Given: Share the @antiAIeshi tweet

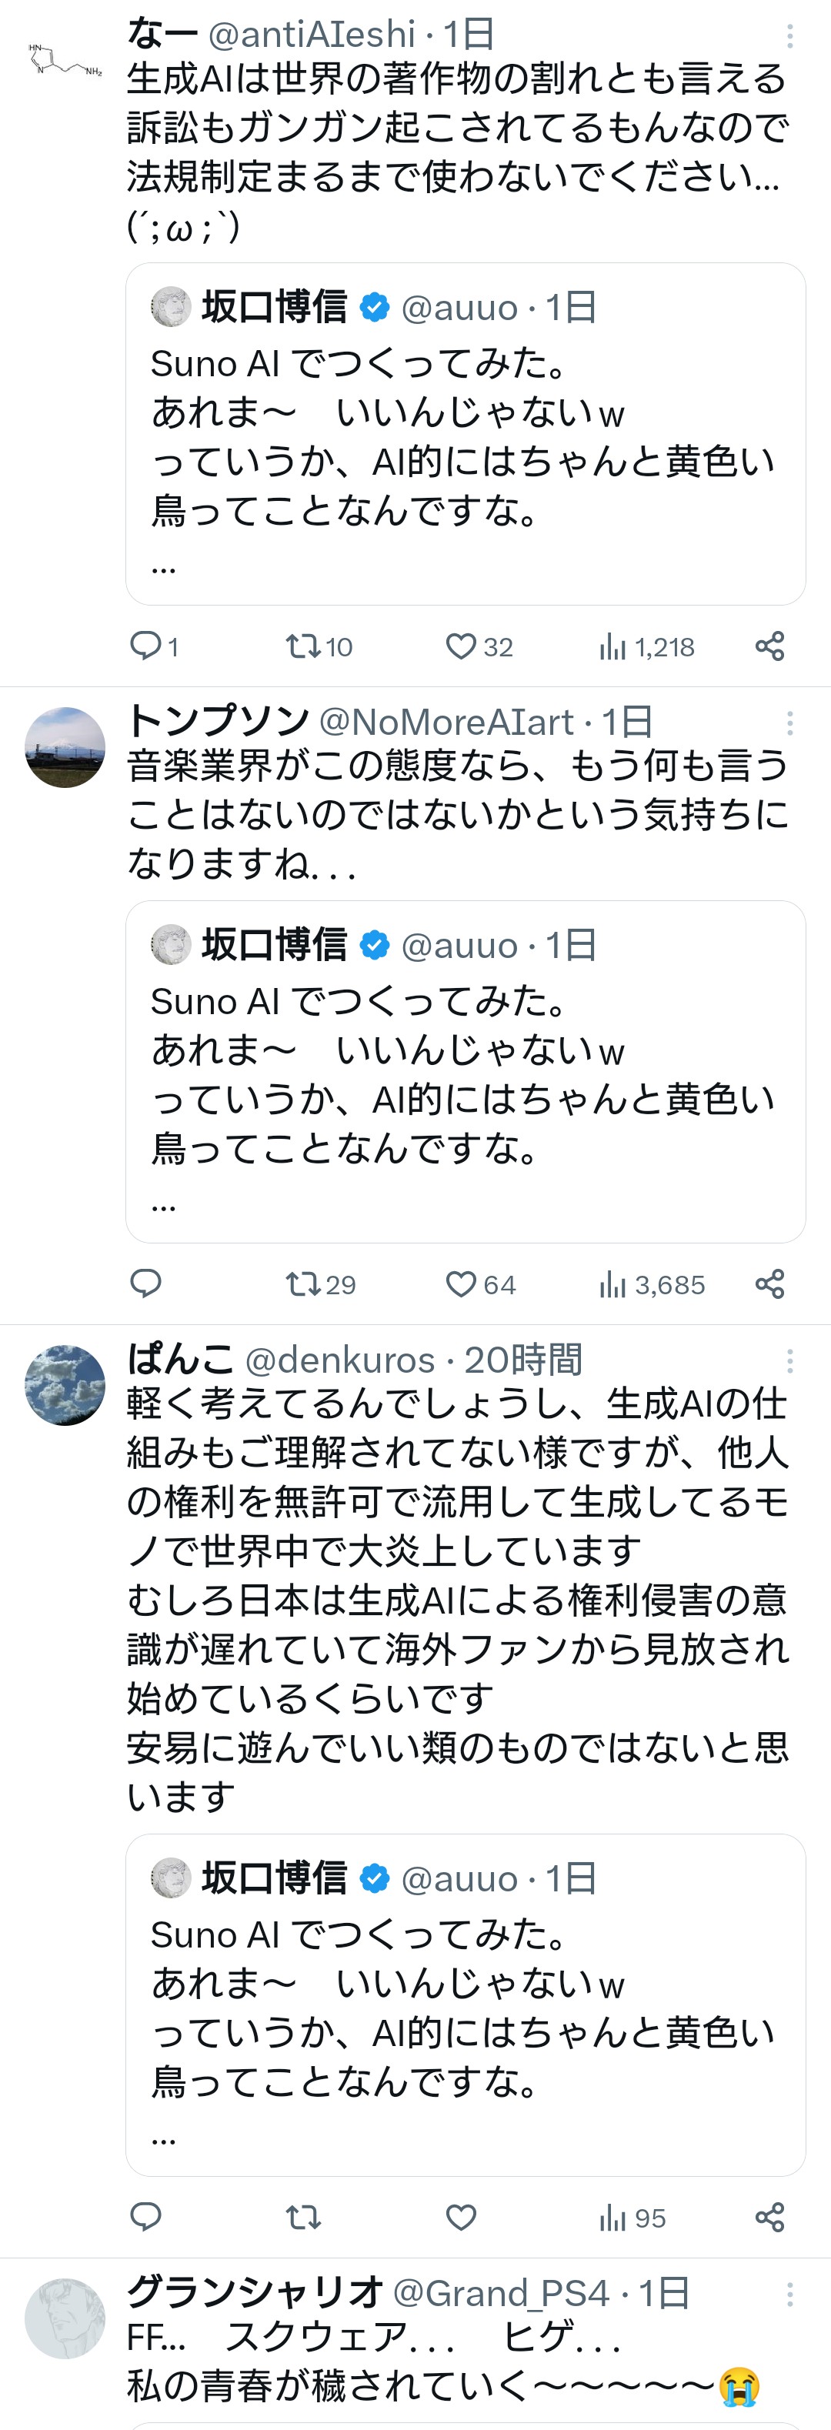Looking at the screenshot, I should point(769,646).
